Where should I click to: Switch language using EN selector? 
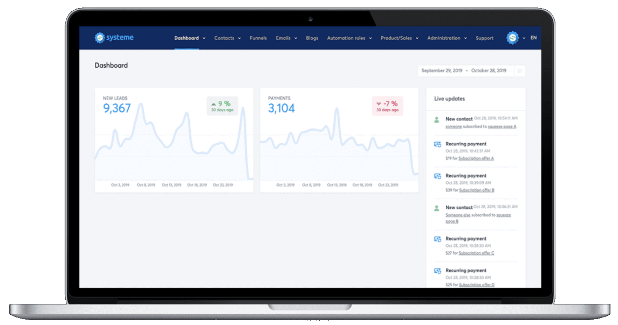[533, 38]
